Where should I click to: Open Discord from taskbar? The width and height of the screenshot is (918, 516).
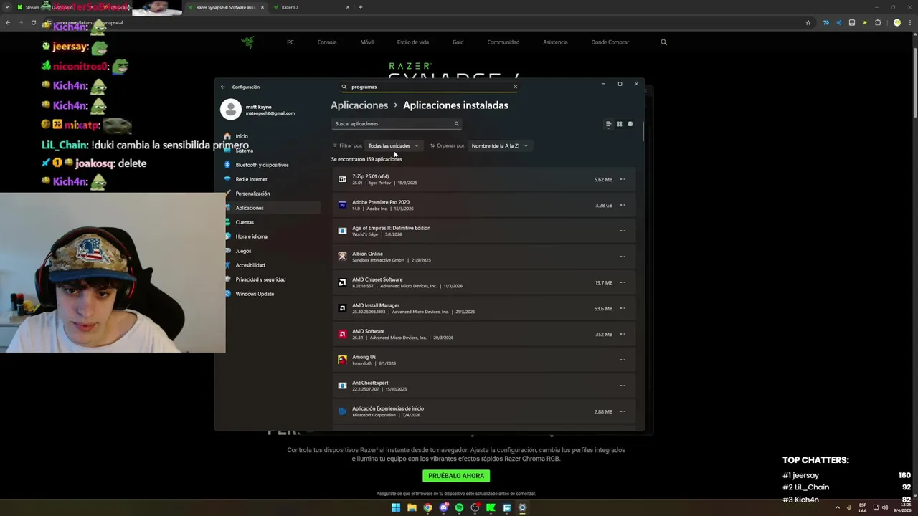click(x=443, y=507)
